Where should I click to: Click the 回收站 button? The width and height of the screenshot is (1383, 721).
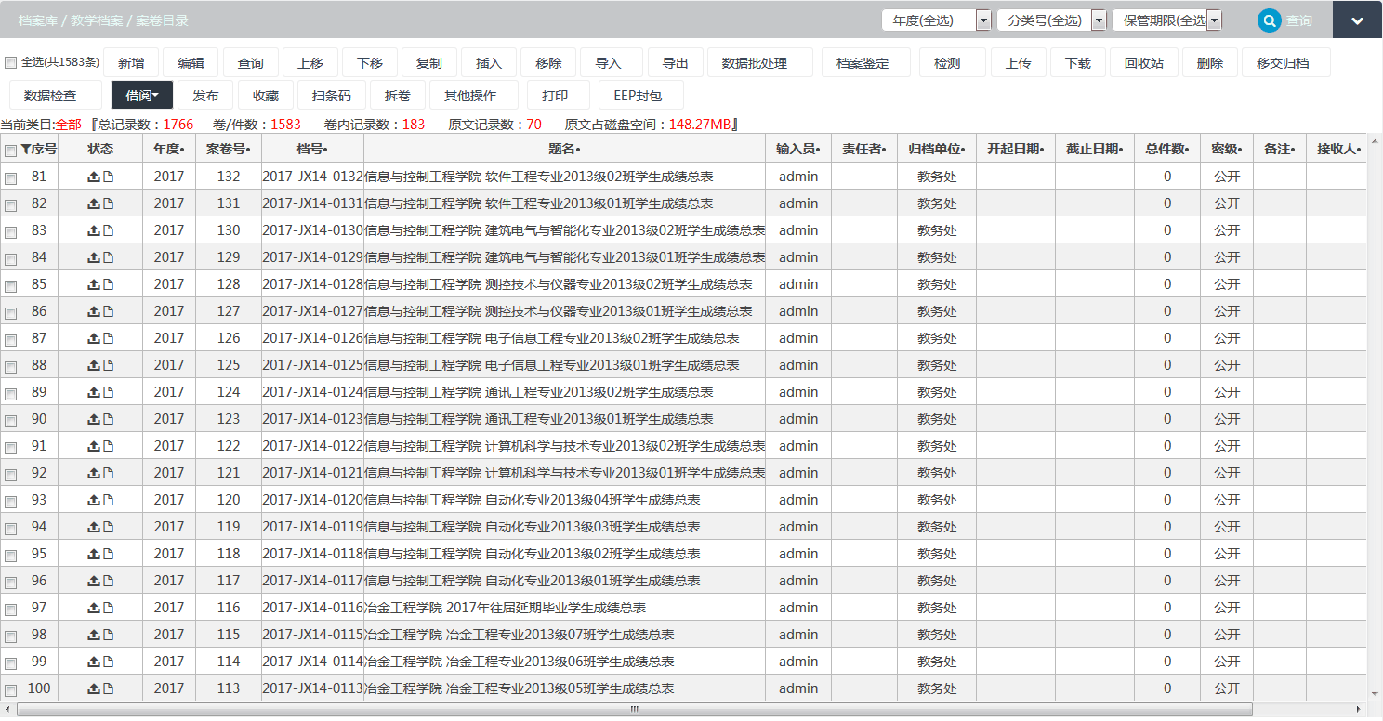[1143, 63]
